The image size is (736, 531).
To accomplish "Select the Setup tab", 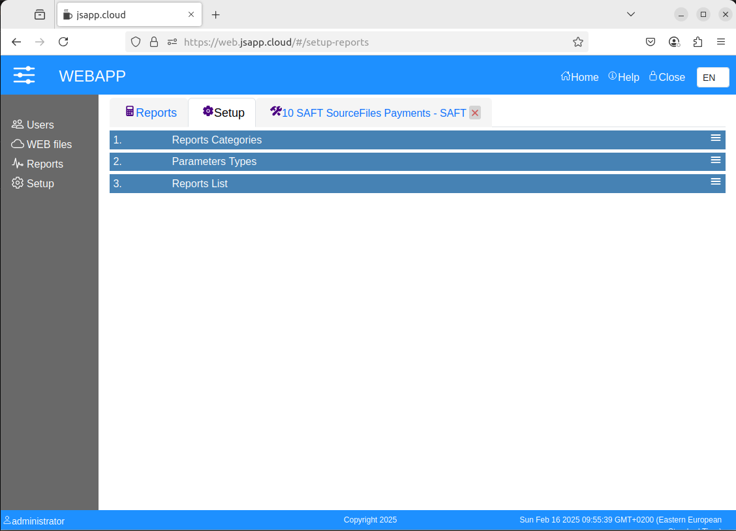I will click(x=223, y=113).
